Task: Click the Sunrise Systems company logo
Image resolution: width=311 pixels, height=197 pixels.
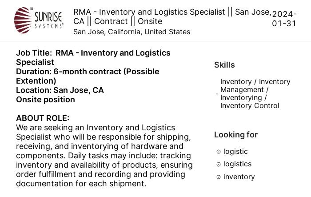Action: pyautogui.click(x=39, y=20)
